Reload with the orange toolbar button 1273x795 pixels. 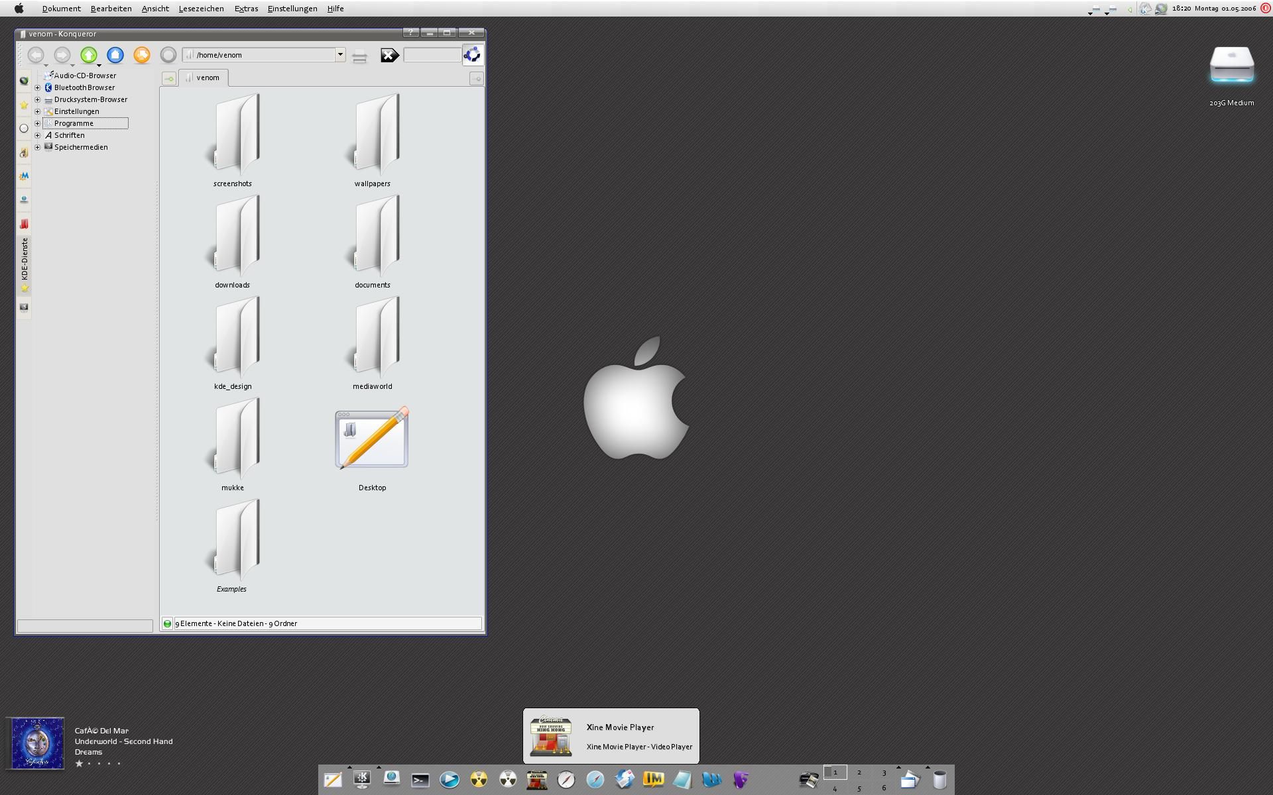click(142, 55)
